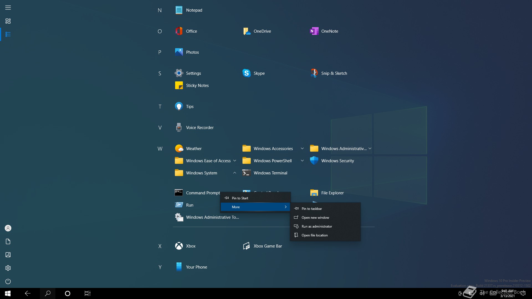
Task: Click the taskbar back arrow
Action: [x=28, y=293]
